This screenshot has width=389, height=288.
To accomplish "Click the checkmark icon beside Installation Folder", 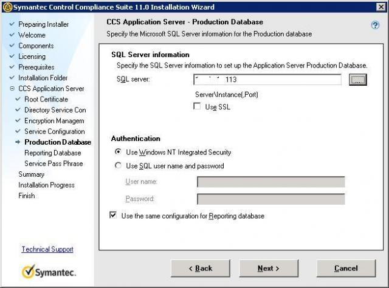I will coord(12,77).
